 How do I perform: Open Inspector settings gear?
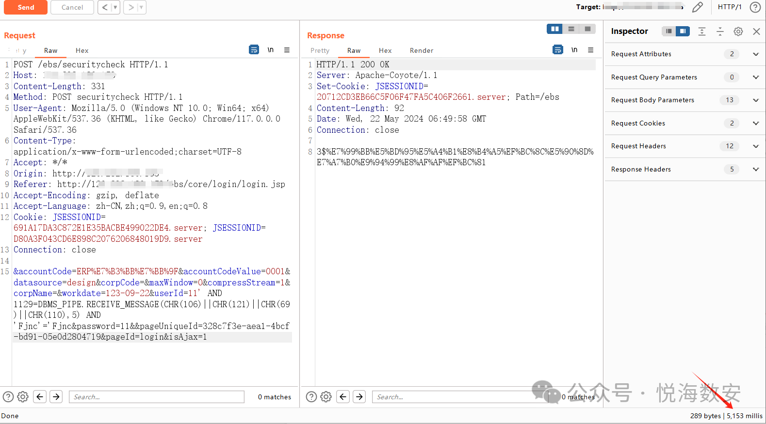(x=738, y=31)
